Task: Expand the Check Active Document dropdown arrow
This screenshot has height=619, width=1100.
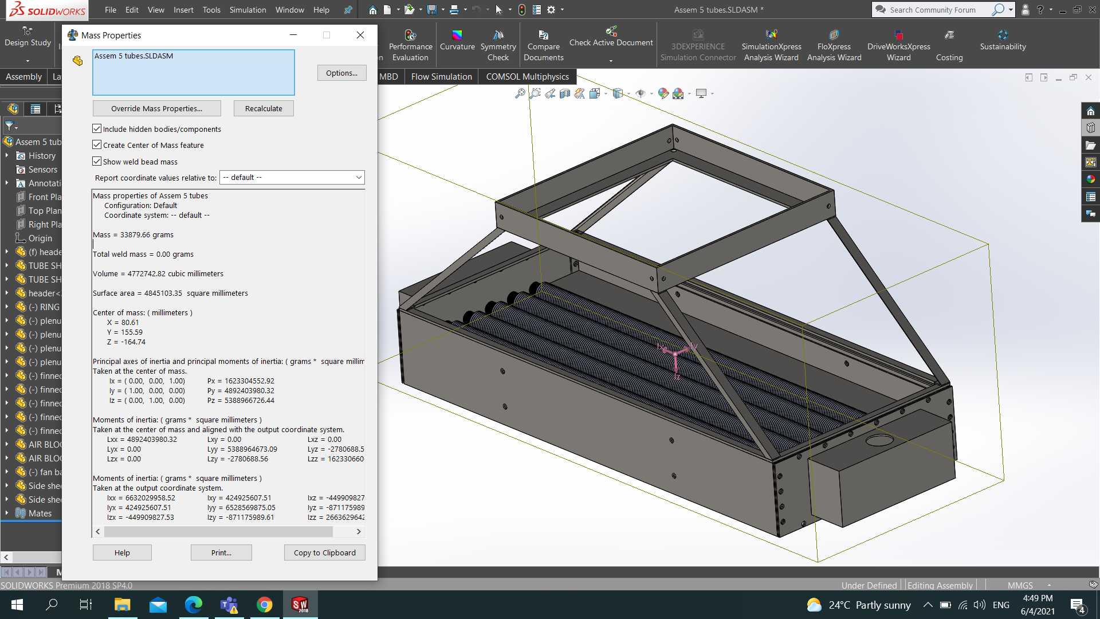Action: [611, 61]
